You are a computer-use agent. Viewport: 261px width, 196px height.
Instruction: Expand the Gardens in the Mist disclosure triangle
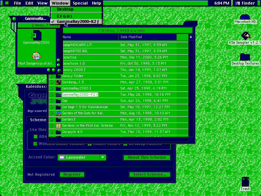(x=52, y=126)
